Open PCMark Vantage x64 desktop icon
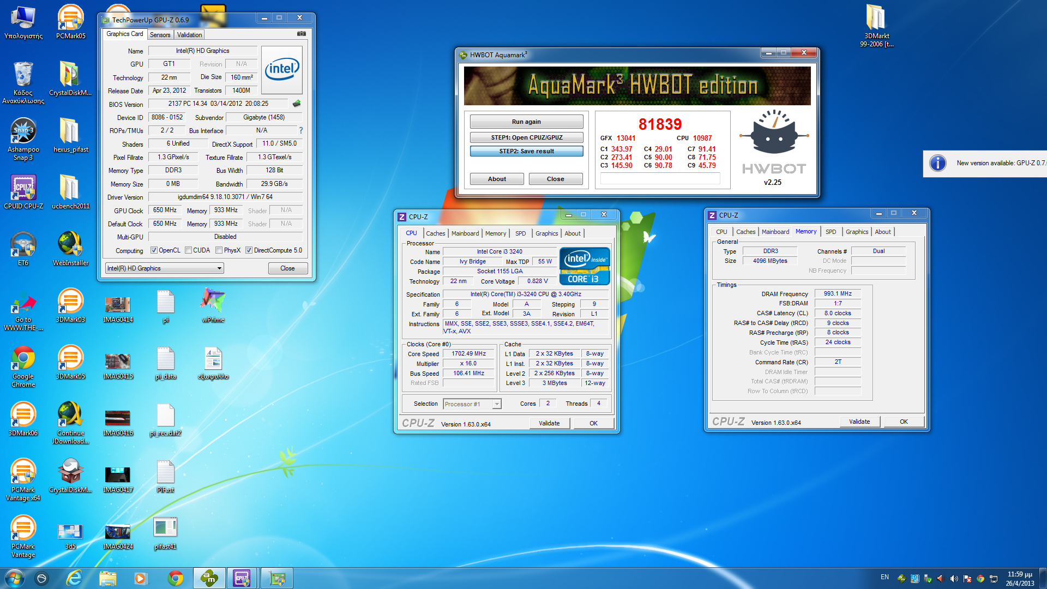This screenshot has height=589, width=1047. [23, 479]
